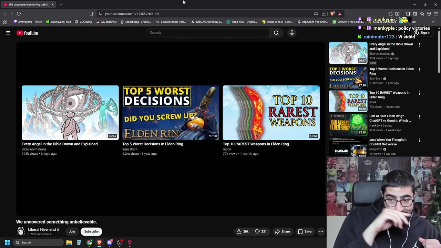Open Sam Bram channel under end-screen video
The width and height of the screenshot is (441, 248).
tap(130, 149)
